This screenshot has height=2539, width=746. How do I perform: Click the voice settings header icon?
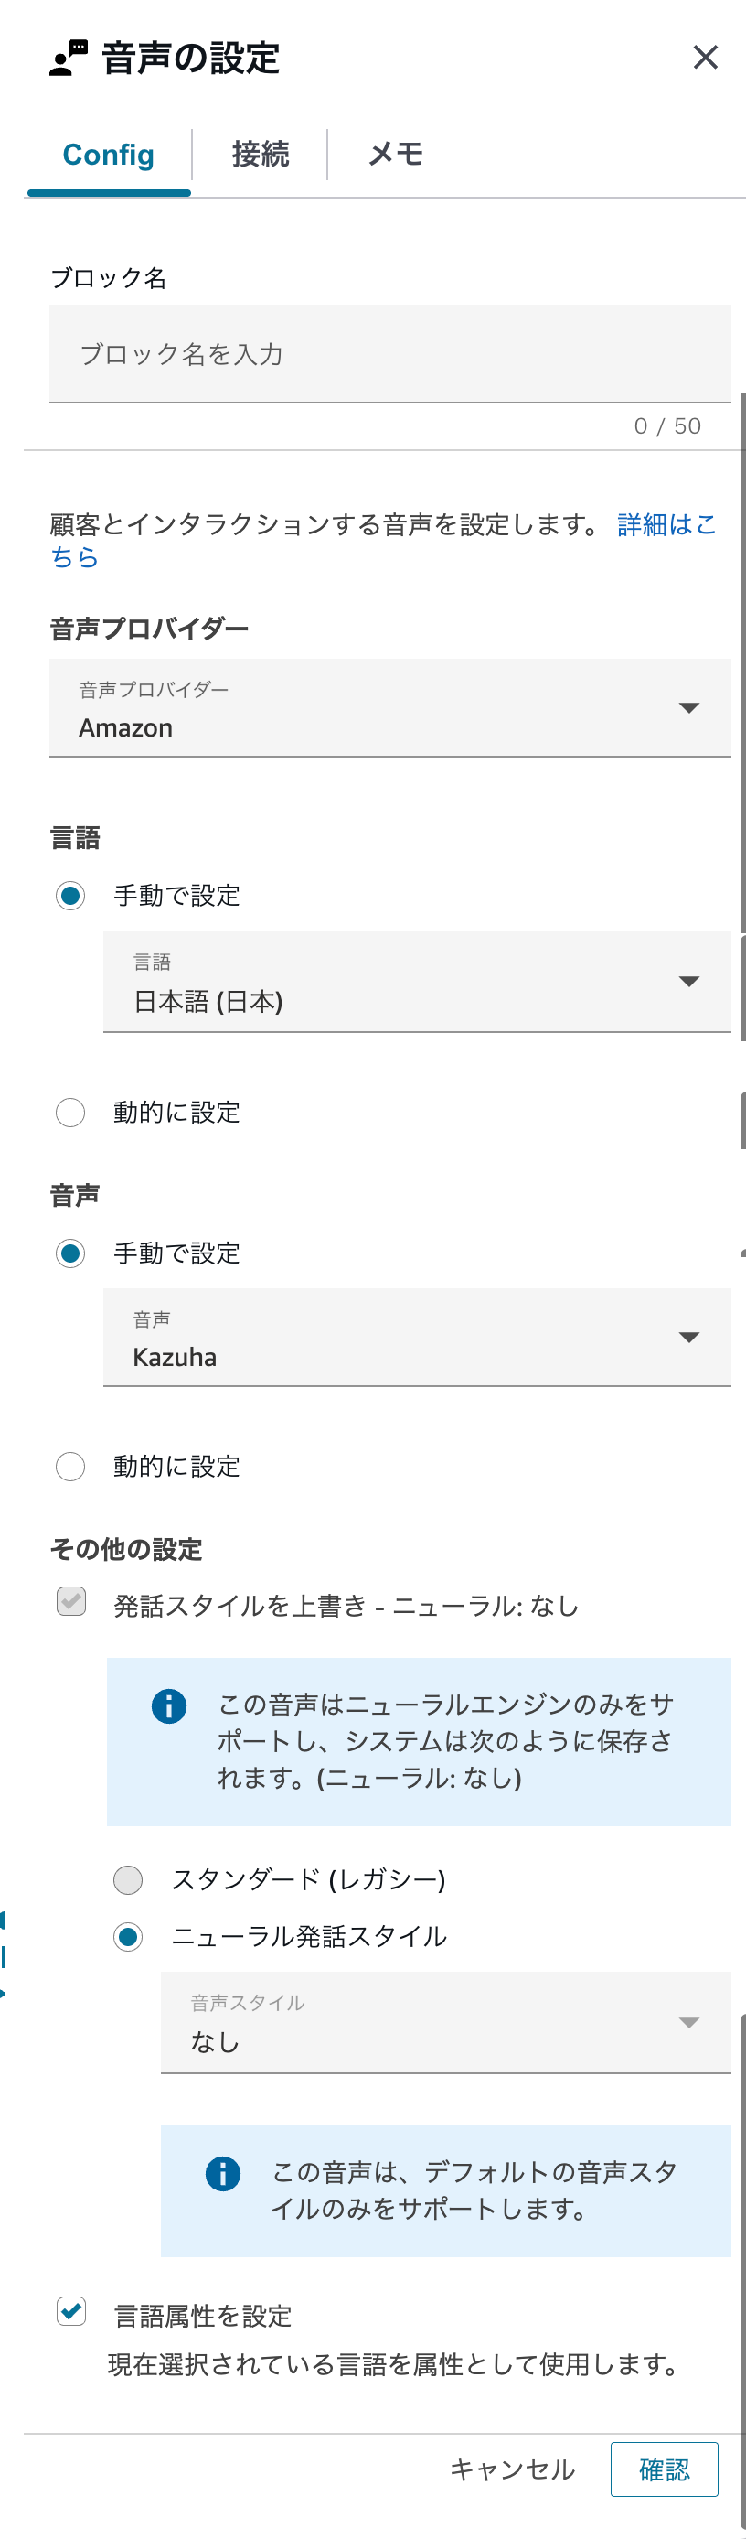coord(68,59)
